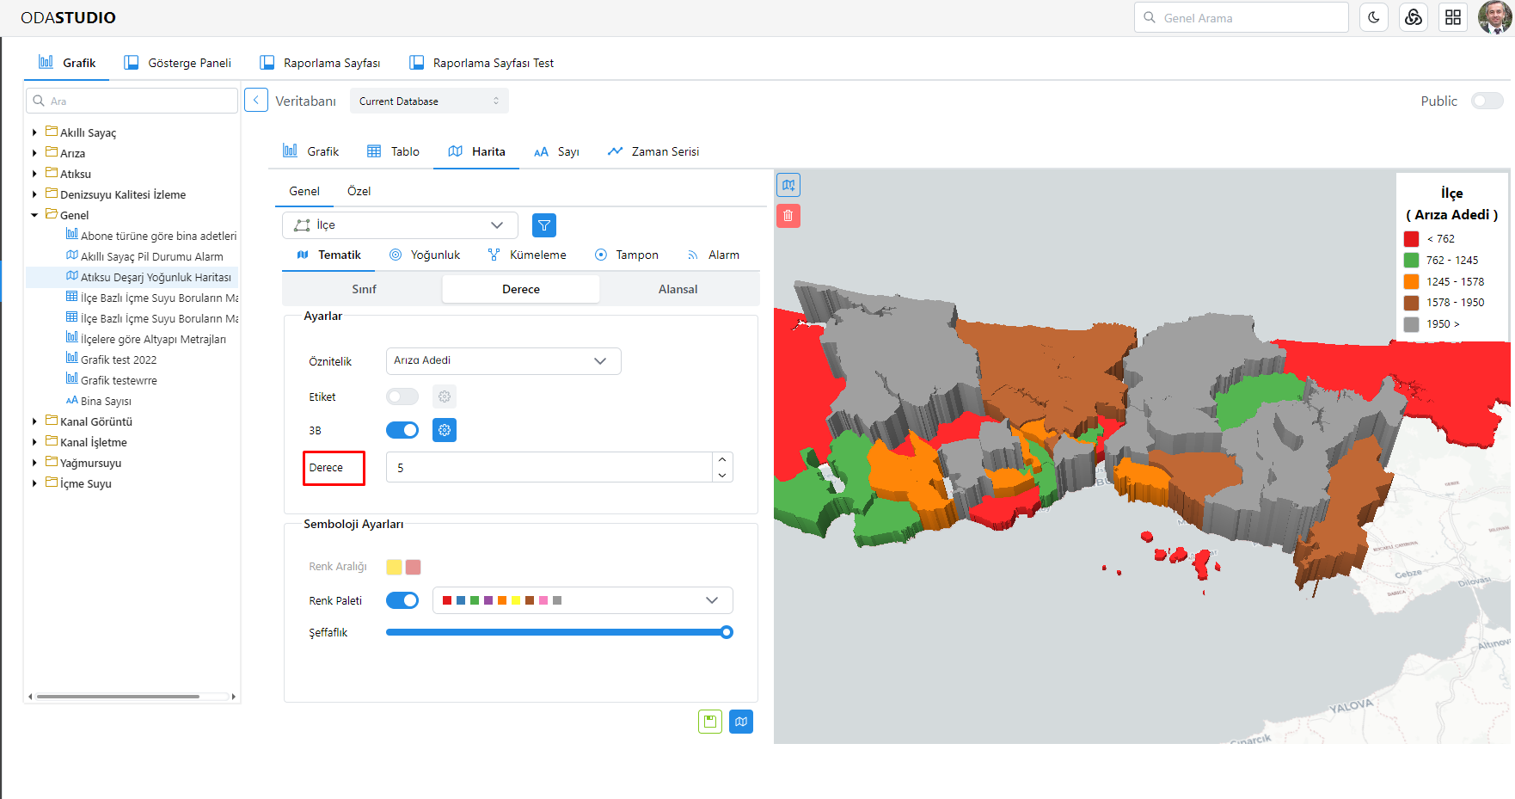The image size is (1515, 799).
Task: Select the Alansal button
Action: pyautogui.click(x=678, y=289)
